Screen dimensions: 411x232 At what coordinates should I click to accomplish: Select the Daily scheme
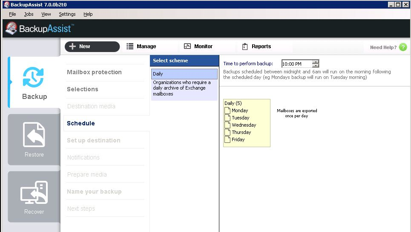184,74
